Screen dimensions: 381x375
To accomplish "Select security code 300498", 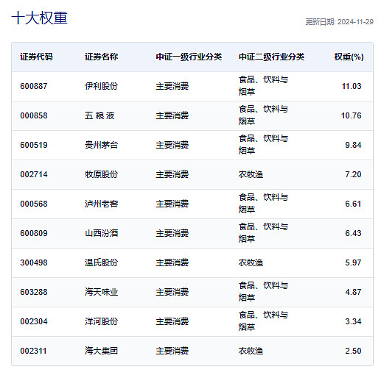I will coord(34,262).
